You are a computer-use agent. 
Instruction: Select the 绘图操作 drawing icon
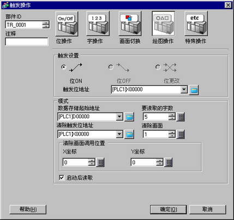[163, 24]
